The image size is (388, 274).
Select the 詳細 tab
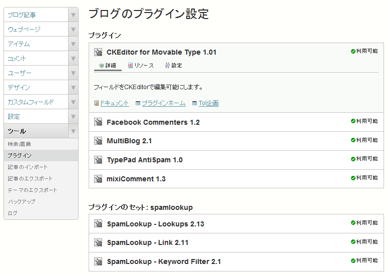click(108, 66)
